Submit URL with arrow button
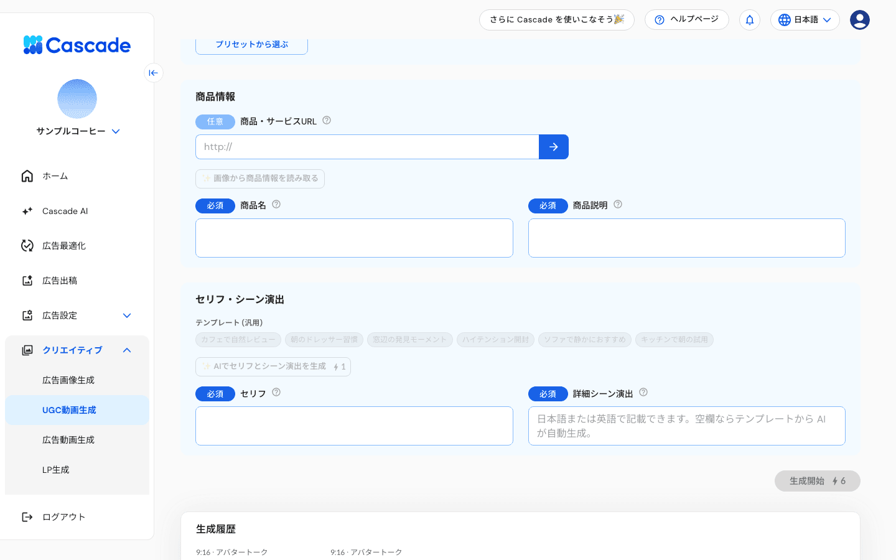This screenshot has height=560, width=896. [x=554, y=147]
